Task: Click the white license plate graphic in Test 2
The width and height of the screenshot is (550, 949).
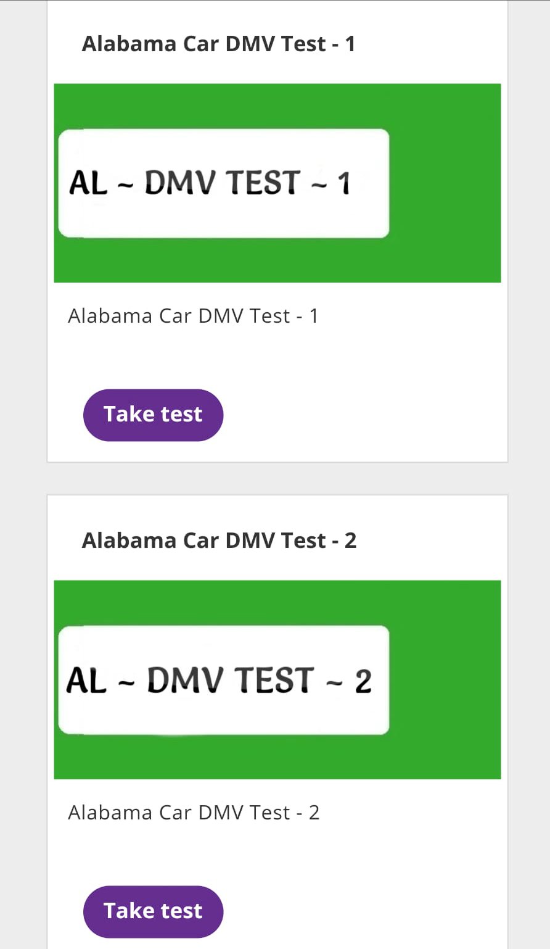Action: point(224,679)
